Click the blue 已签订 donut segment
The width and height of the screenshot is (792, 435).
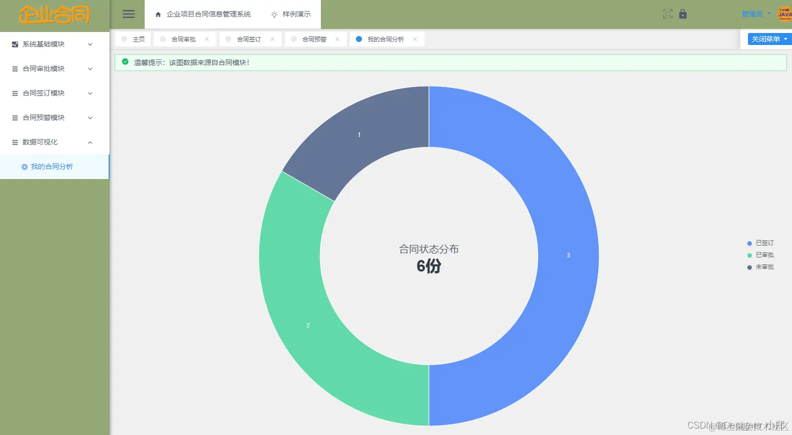[x=568, y=255]
